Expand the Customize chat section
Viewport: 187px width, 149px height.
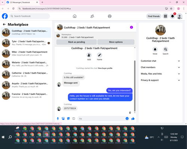coord(160,61)
